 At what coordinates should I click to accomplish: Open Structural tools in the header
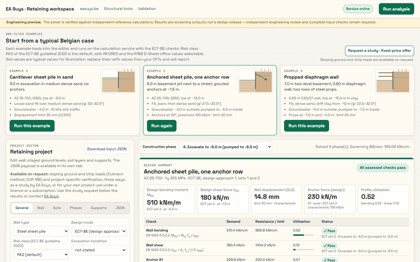point(118,8)
